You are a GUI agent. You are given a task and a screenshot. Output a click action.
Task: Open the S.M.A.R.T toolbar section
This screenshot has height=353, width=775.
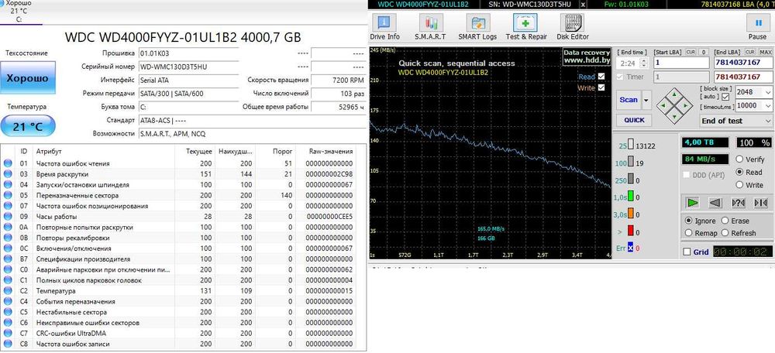pyautogui.click(x=430, y=26)
